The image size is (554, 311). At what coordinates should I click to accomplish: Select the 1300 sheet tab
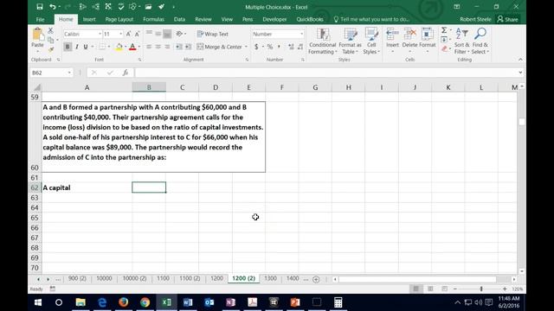point(270,278)
